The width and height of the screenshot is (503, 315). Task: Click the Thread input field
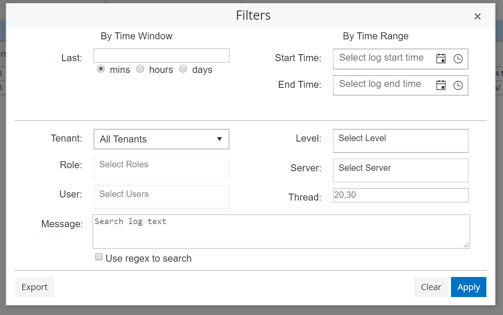click(x=400, y=195)
